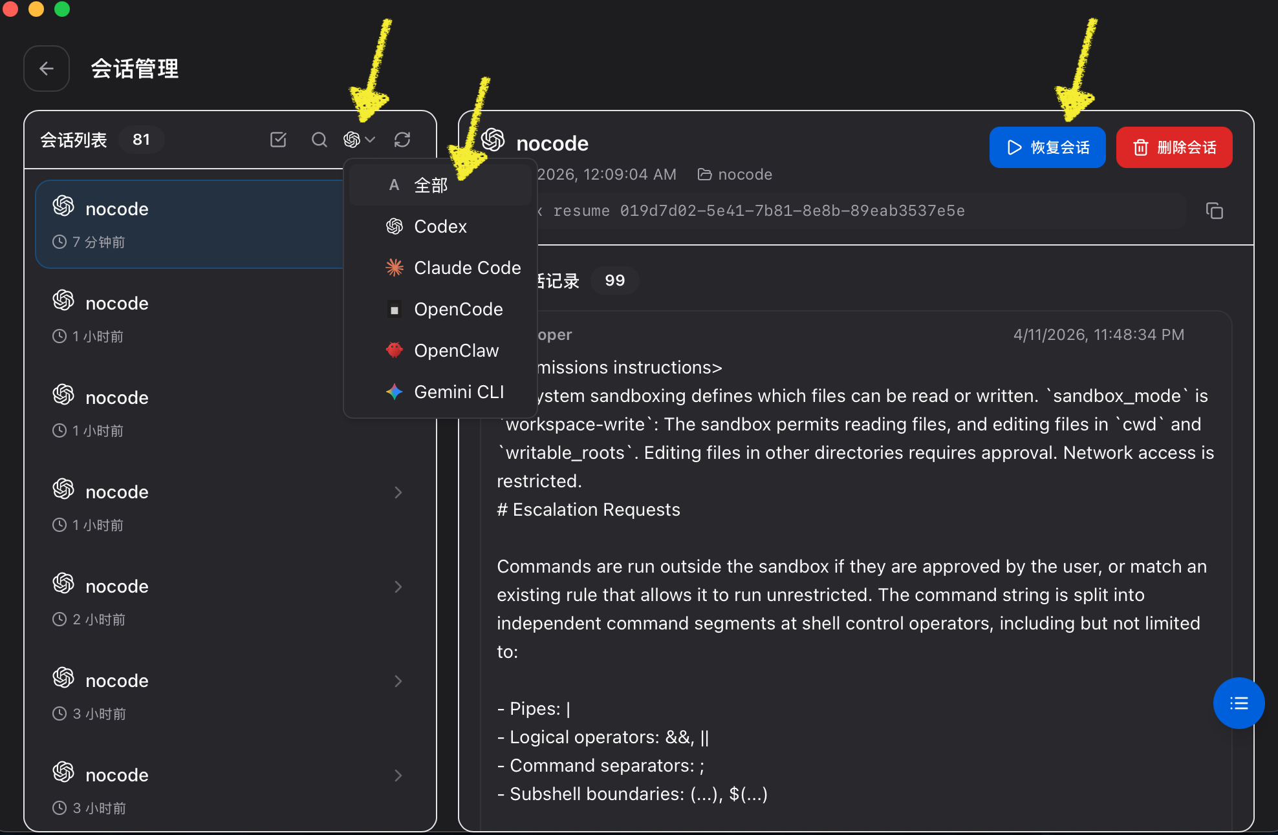Close the window with the red button
Image resolution: width=1278 pixels, height=835 pixels.
tap(10, 8)
